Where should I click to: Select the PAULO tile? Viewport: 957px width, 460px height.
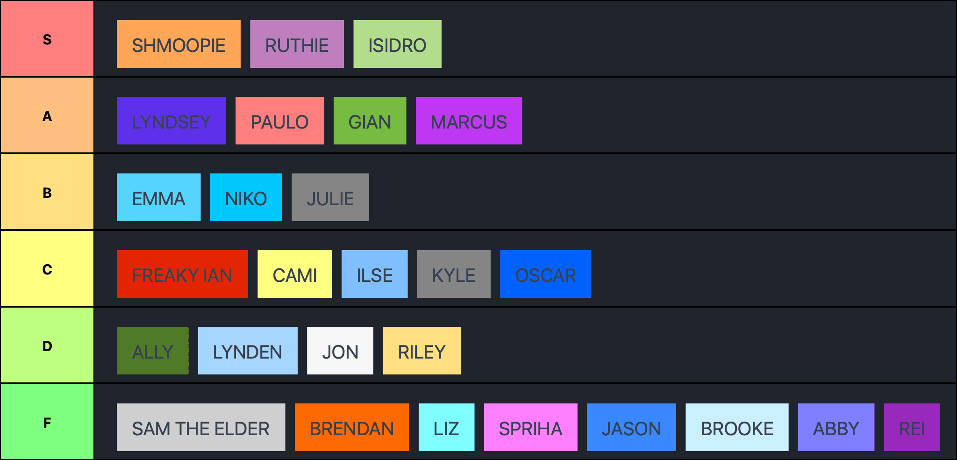pos(279,121)
